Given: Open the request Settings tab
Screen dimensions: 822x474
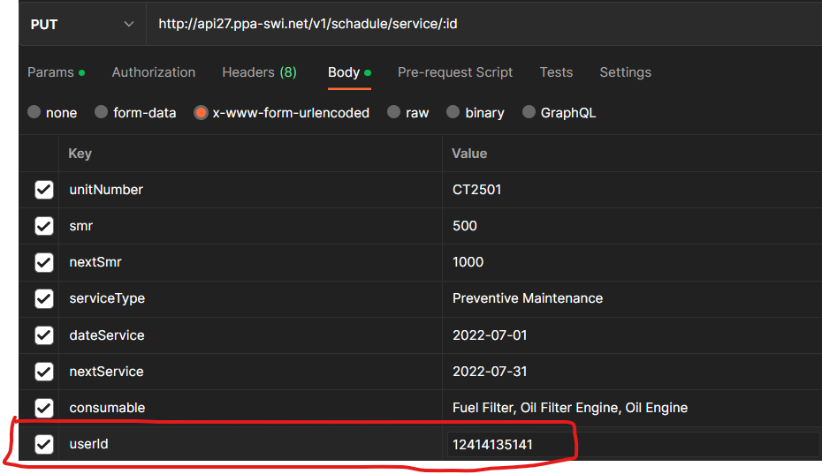Looking at the screenshot, I should (x=625, y=72).
